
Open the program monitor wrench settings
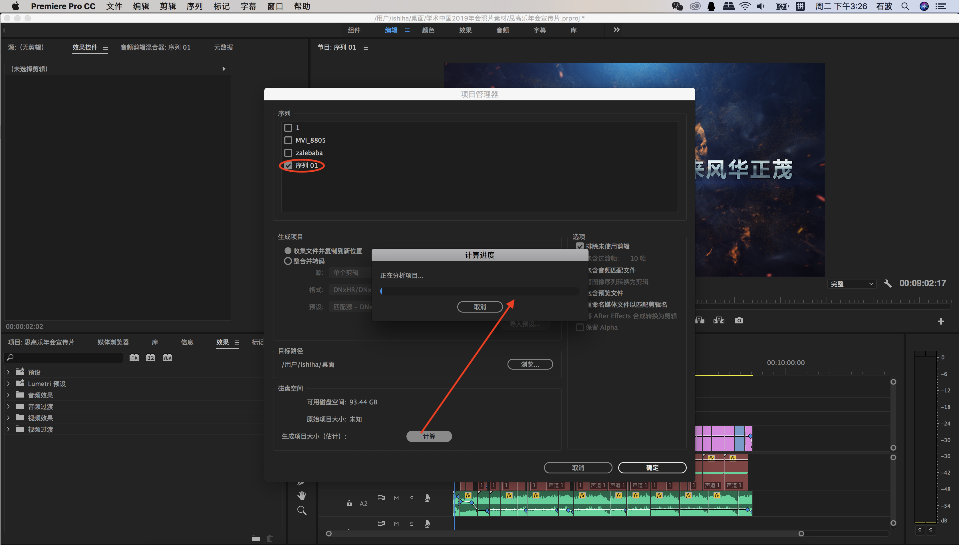pos(887,283)
